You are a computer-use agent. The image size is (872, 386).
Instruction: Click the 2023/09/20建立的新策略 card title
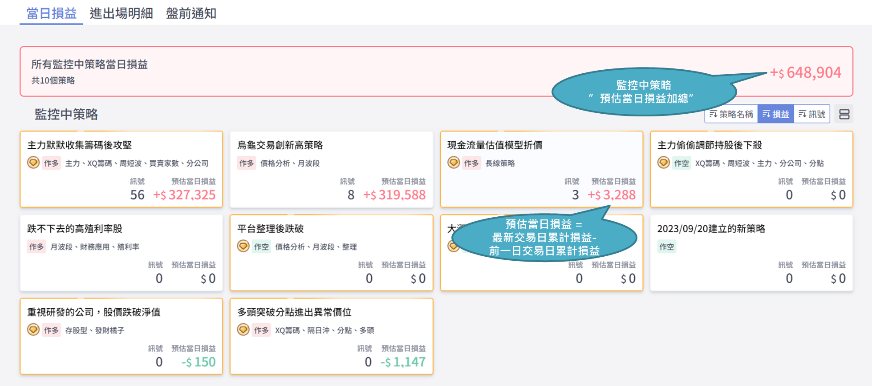[711, 229]
